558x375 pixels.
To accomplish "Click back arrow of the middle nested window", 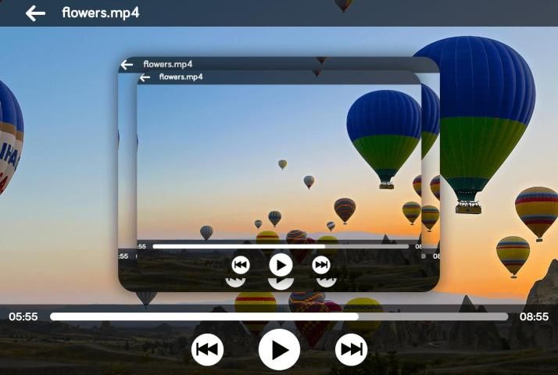I will point(127,64).
